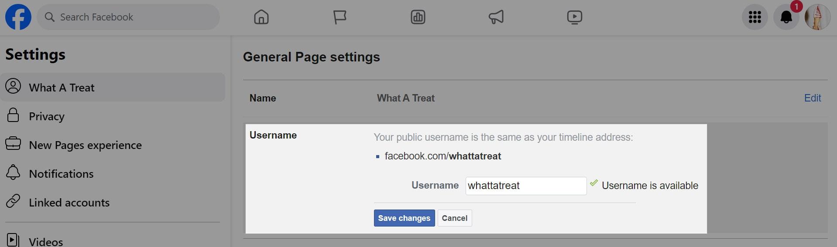Open the Watch video icon
Viewport: 837px width, 247px height.
(x=574, y=17)
